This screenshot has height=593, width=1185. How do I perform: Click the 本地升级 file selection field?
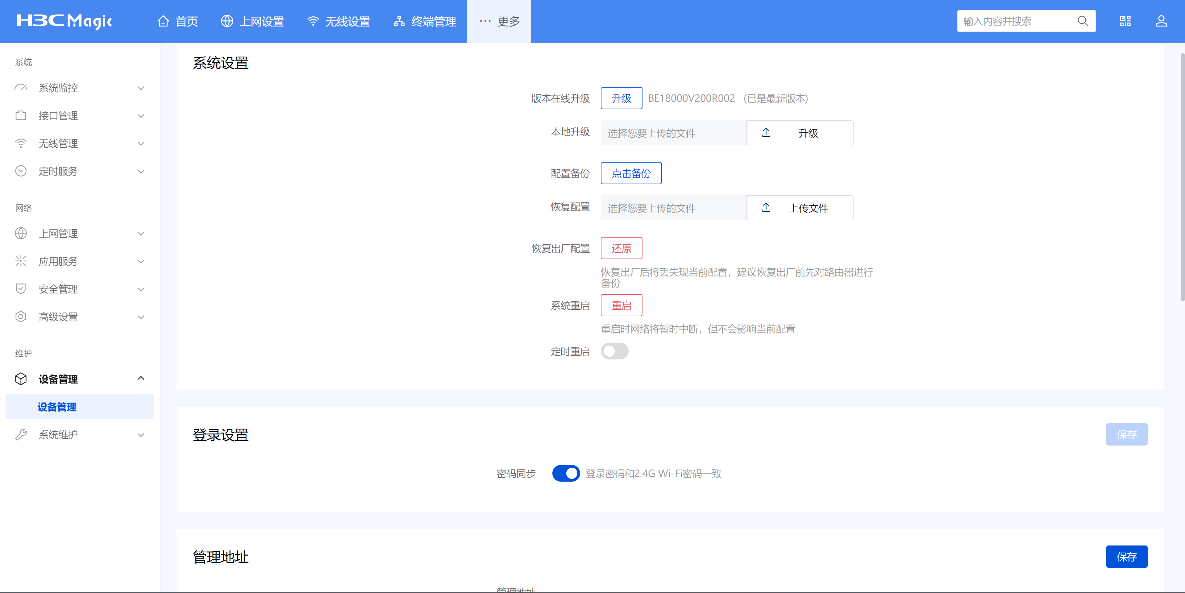point(673,133)
